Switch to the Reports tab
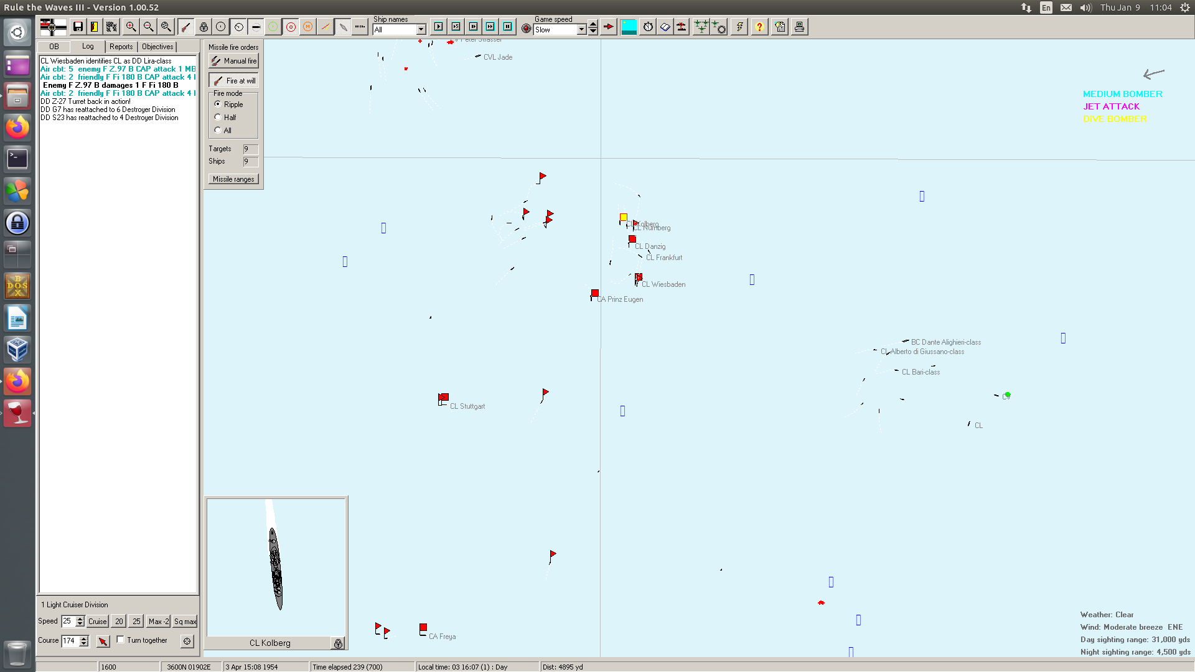 tap(121, 47)
